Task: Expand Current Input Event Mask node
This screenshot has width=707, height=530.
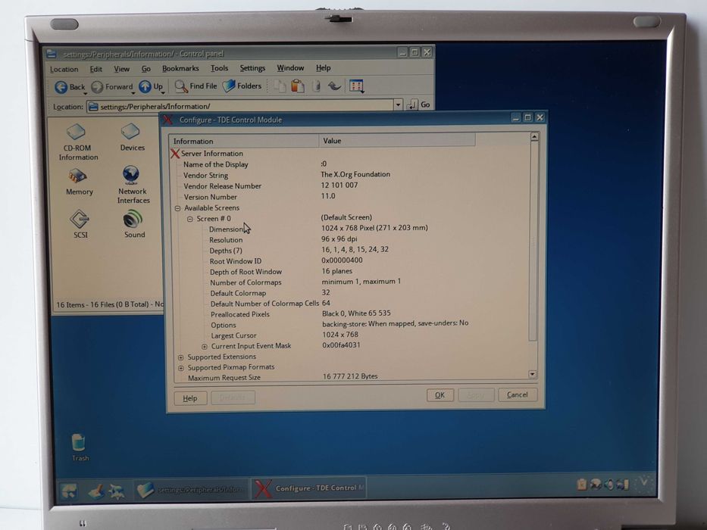Action: tap(205, 347)
